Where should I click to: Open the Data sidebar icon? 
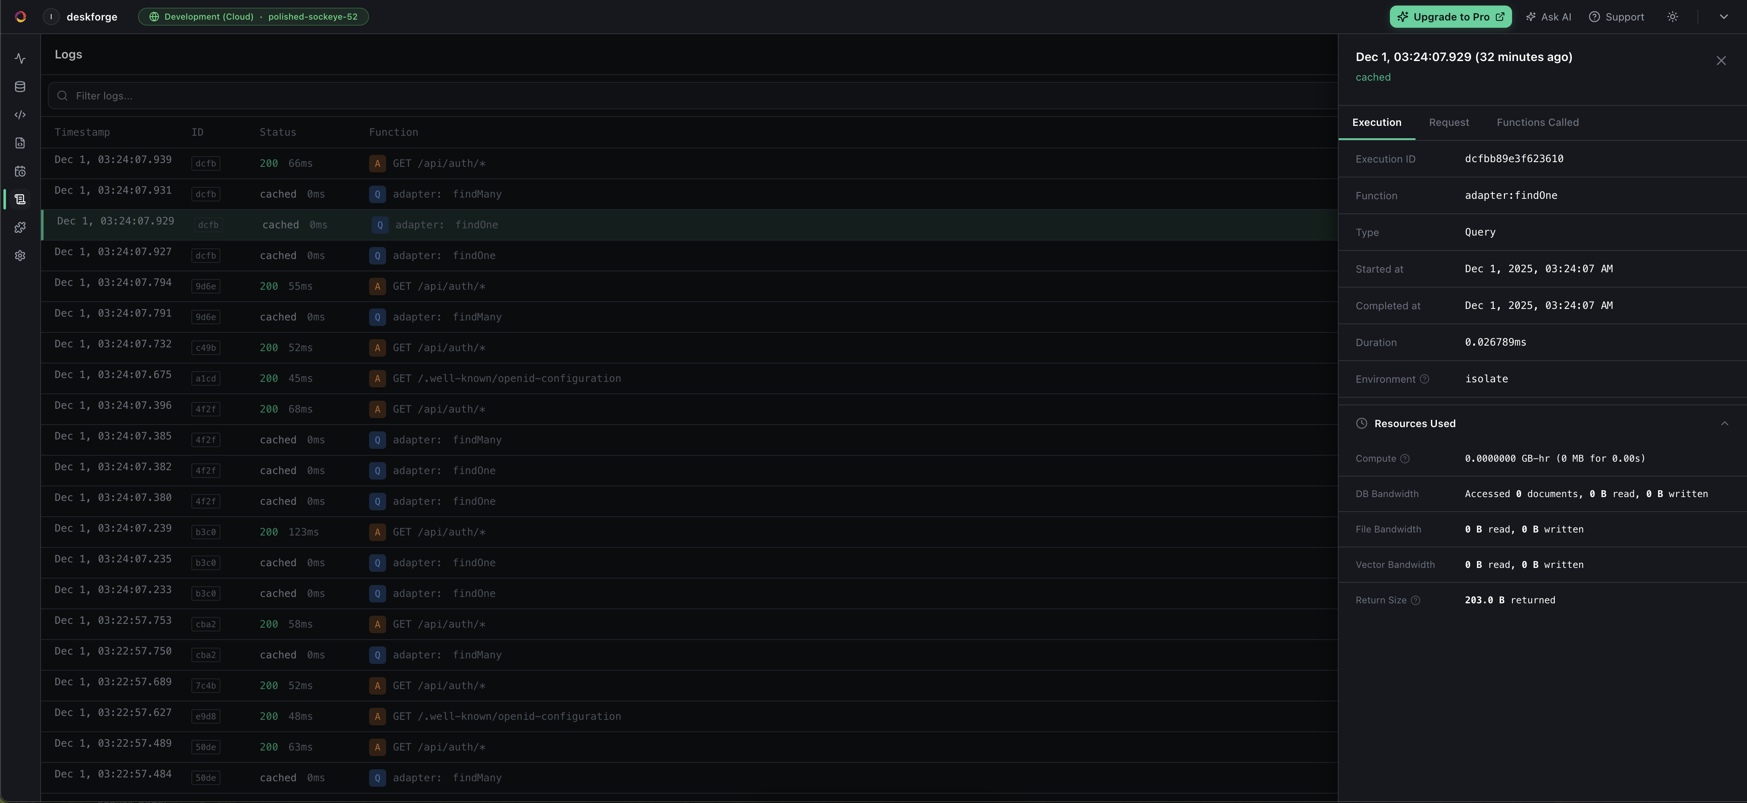(x=21, y=87)
